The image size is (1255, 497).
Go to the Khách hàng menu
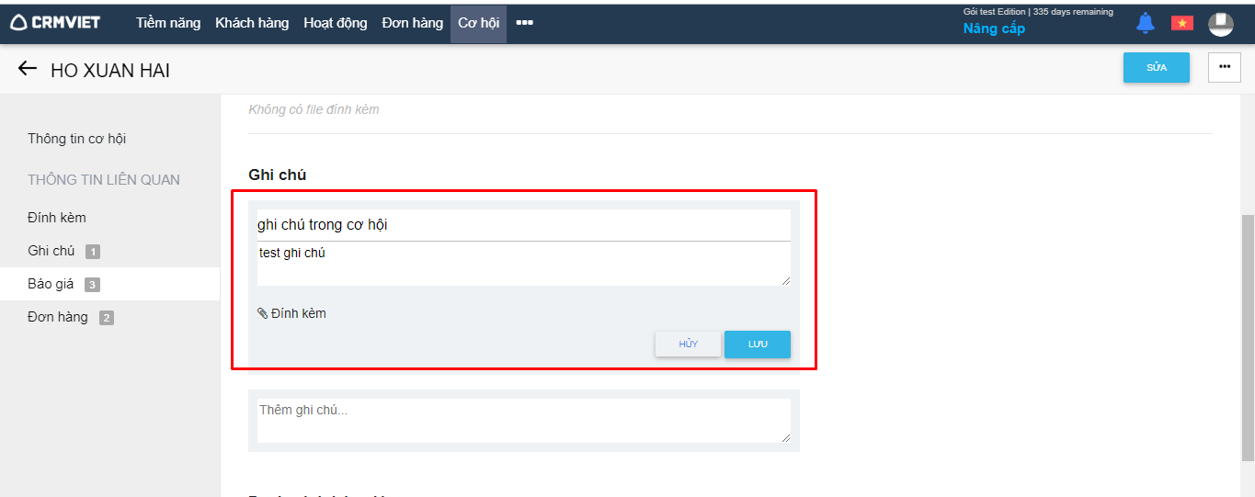(x=252, y=23)
